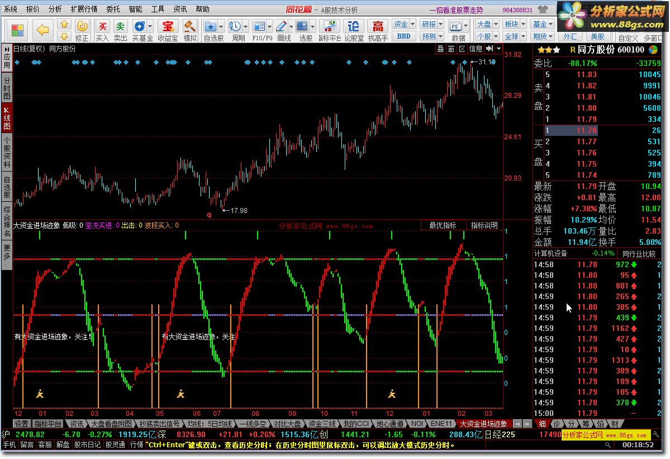Viewport: 670px width, 459px height.
Task: Click the pie chart icon beside 600100
Action: (653, 50)
